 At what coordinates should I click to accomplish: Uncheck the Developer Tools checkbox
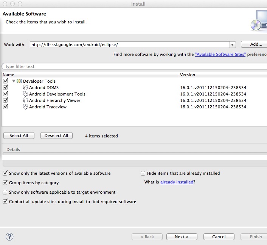point(5,80)
